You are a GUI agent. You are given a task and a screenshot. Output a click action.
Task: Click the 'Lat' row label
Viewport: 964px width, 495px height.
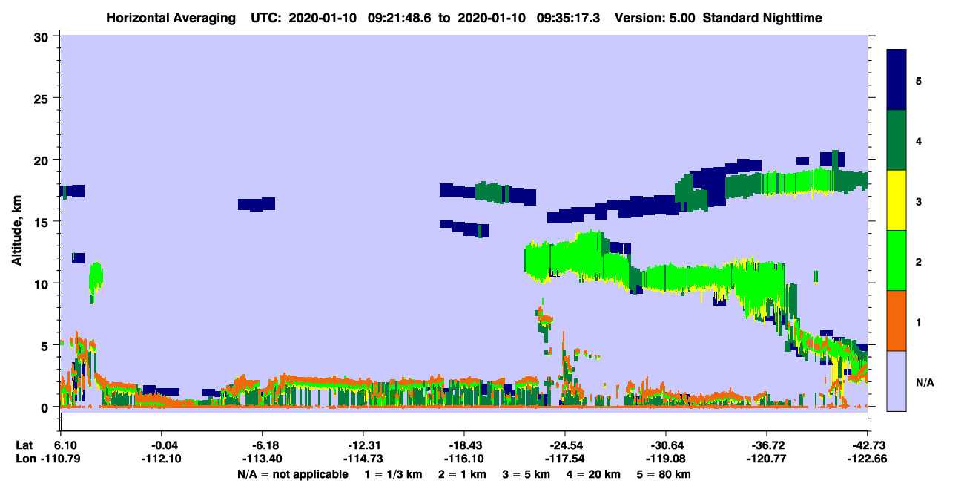tap(24, 445)
